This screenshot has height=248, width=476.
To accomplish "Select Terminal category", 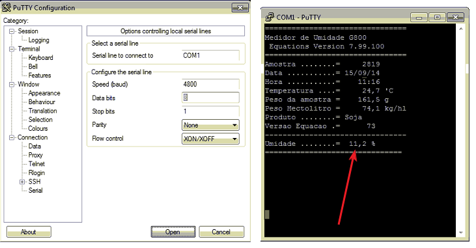I will coord(29,49).
